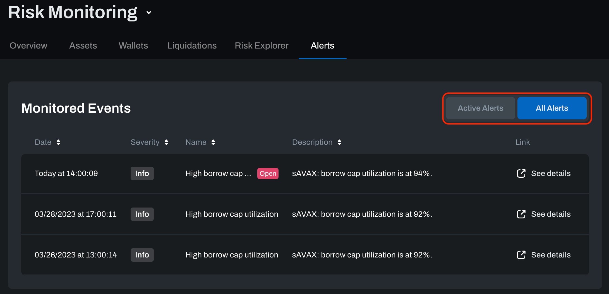
Task: Sort table by Date column arrows
Action: pos(58,142)
